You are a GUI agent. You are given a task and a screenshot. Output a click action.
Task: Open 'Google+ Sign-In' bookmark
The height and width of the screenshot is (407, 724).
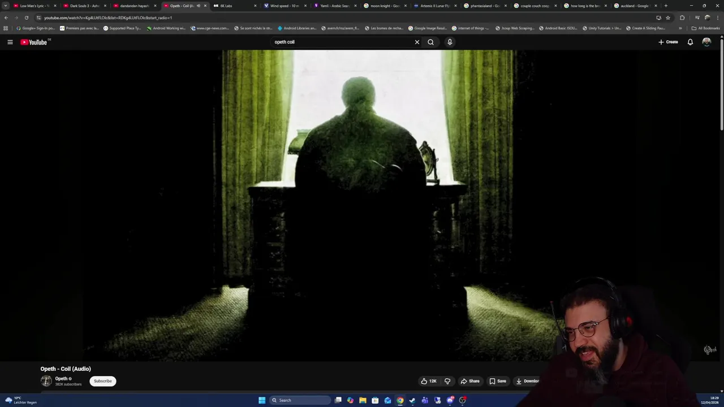36,28
